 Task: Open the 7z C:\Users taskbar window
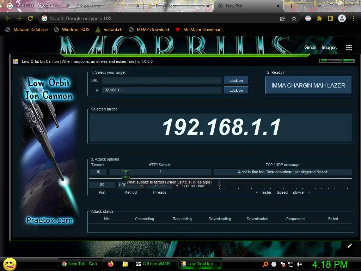(x=155, y=264)
